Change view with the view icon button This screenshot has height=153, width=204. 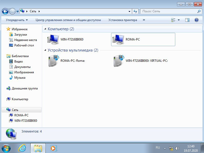(173, 20)
